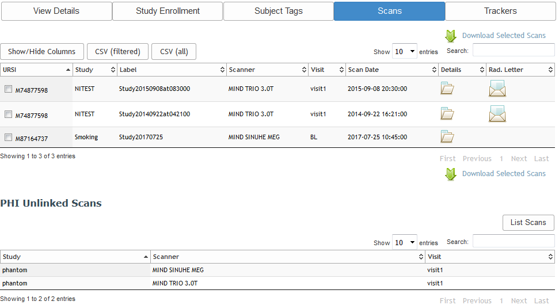Sort unlinked scans by Visit column
Screen dimensions: 559x305
[490, 257]
